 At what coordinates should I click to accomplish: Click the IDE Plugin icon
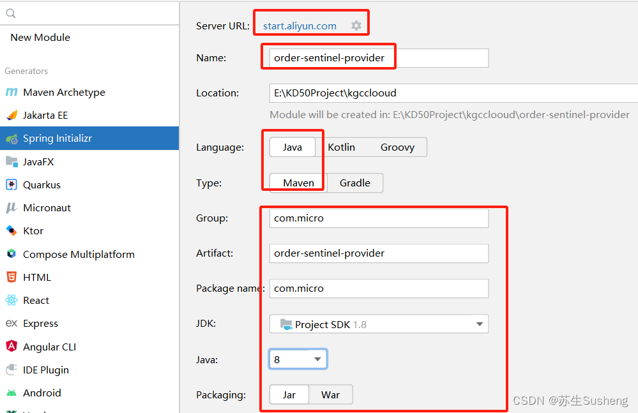(x=11, y=370)
